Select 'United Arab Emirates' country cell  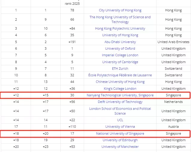click(x=174, y=42)
